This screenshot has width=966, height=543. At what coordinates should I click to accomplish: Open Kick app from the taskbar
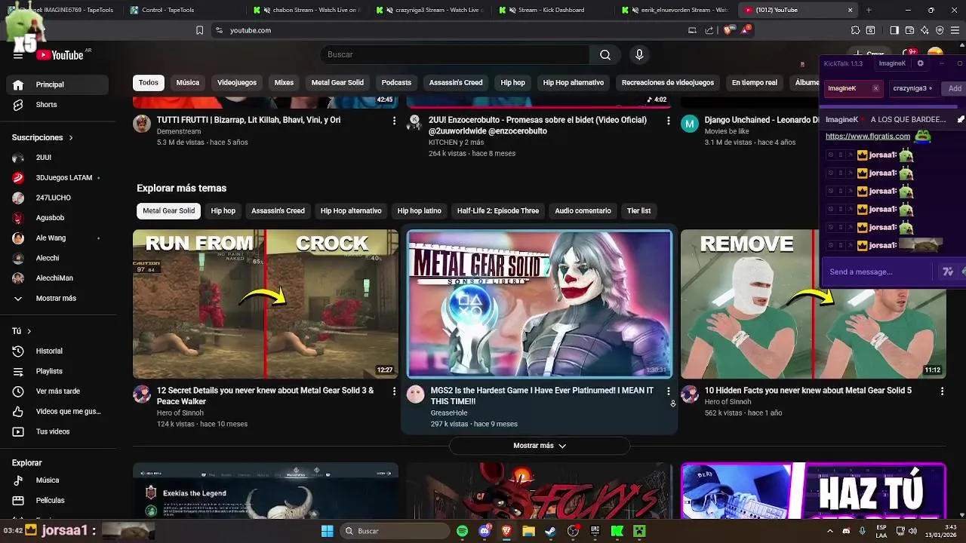pyautogui.click(x=617, y=531)
